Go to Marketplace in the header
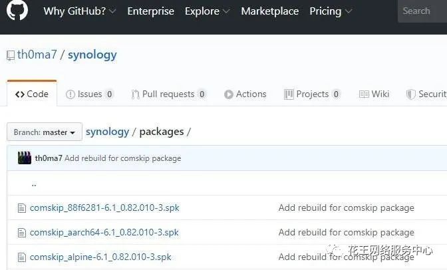Image resolution: width=447 pixels, height=270 pixels. point(270,11)
